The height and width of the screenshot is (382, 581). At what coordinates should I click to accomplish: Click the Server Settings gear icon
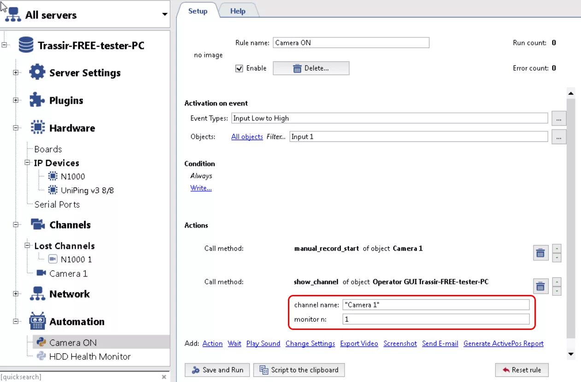coord(37,72)
